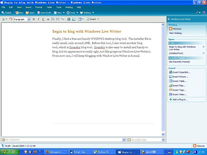Expand the toolbar Insert dropdown menu

pyautogui.click(x=93, y=19)
